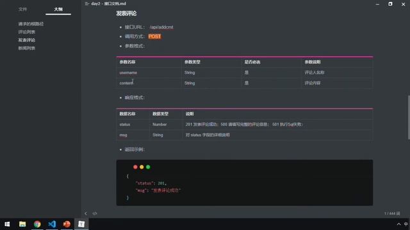Click the 数据类型 table header
Viewport: 410px width, 230px height.
click(x=161, y=114)
